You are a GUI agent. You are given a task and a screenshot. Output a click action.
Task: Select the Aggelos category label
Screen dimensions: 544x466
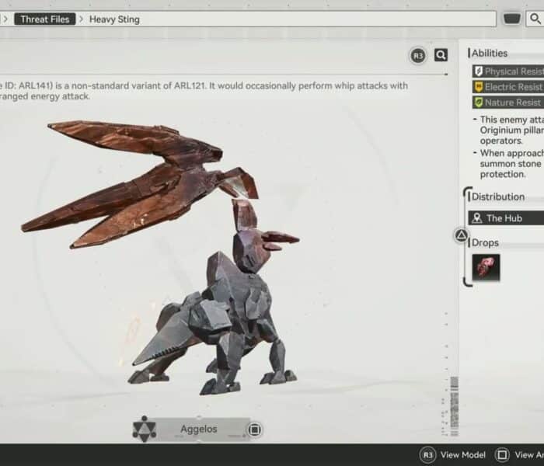click(199, 429)
